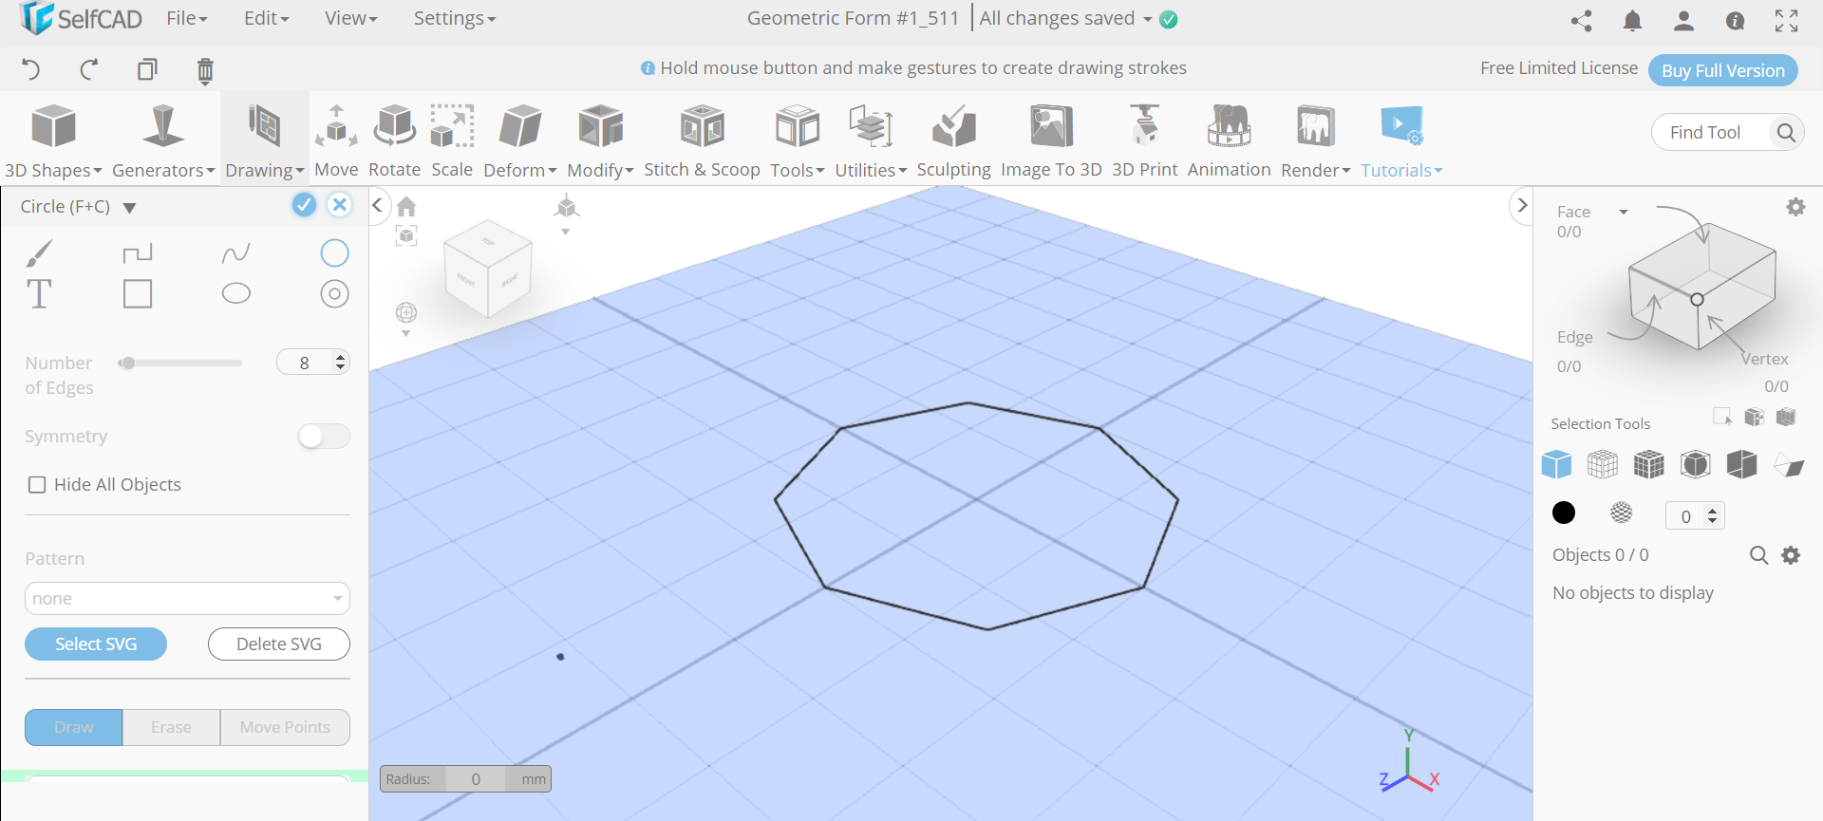Screen dimensions: 1823x821
Task: Open the Sculpting tool
Action: [953, 140]
